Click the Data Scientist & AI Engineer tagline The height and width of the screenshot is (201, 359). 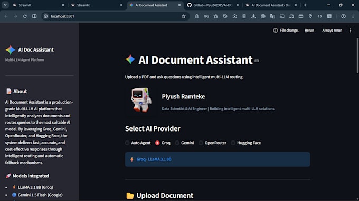tap(218, 109)
